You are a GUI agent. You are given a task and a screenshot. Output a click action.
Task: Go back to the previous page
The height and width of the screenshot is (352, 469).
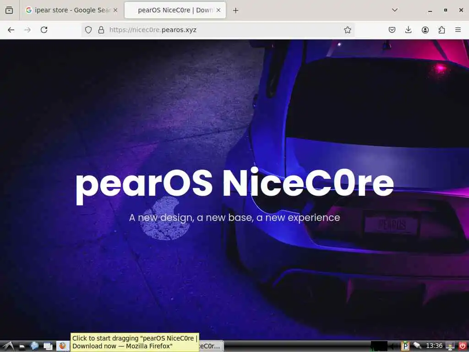pos(11,30)
